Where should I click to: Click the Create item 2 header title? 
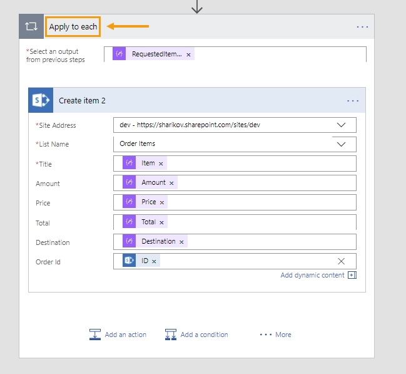(x=82, y=101)
